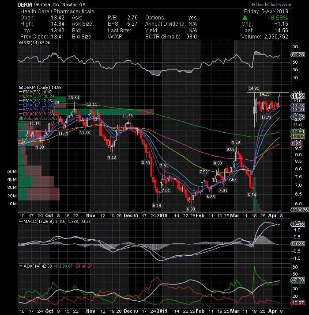This screenshot has height=315, width=309.
Task: Click the High value 14.84
Action: pos(57,24)
